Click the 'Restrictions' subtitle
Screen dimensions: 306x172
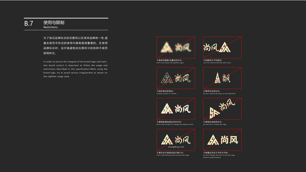pos(51,27)
